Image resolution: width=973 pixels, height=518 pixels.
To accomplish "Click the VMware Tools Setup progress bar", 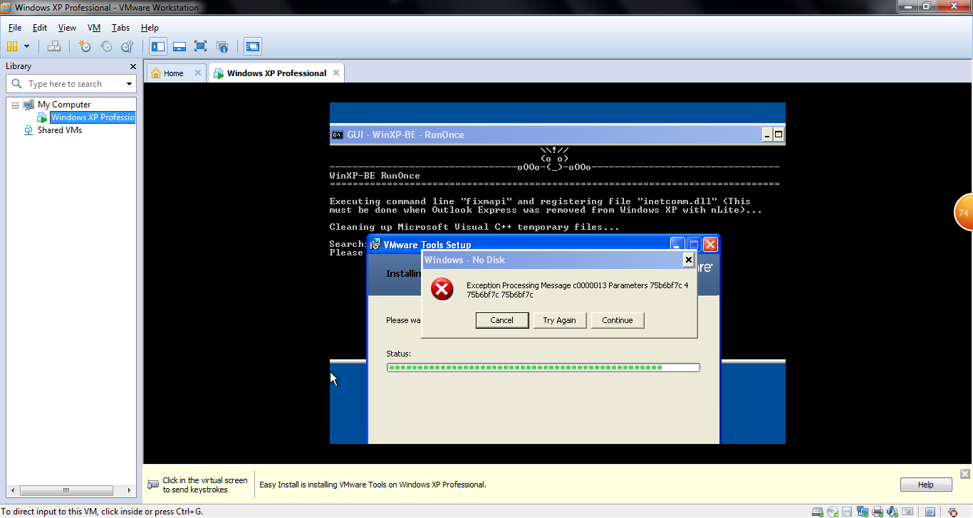I will (543, 368).
